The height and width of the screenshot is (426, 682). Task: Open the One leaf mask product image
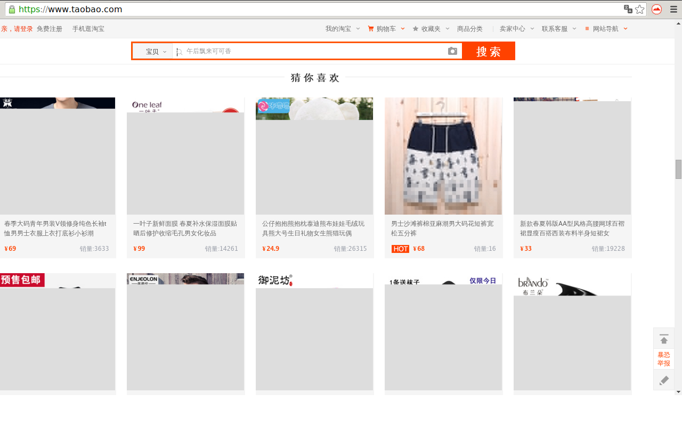click(185, 156)
